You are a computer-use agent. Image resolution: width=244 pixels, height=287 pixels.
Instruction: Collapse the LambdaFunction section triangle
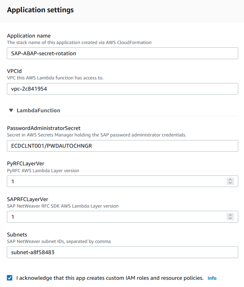[11, 110]
